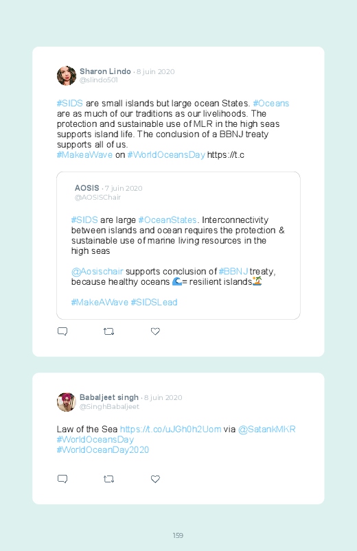Screen dimensions: 357x551
Task: Open the AOSIS quoted tweet author name
Action: [87, 188]
